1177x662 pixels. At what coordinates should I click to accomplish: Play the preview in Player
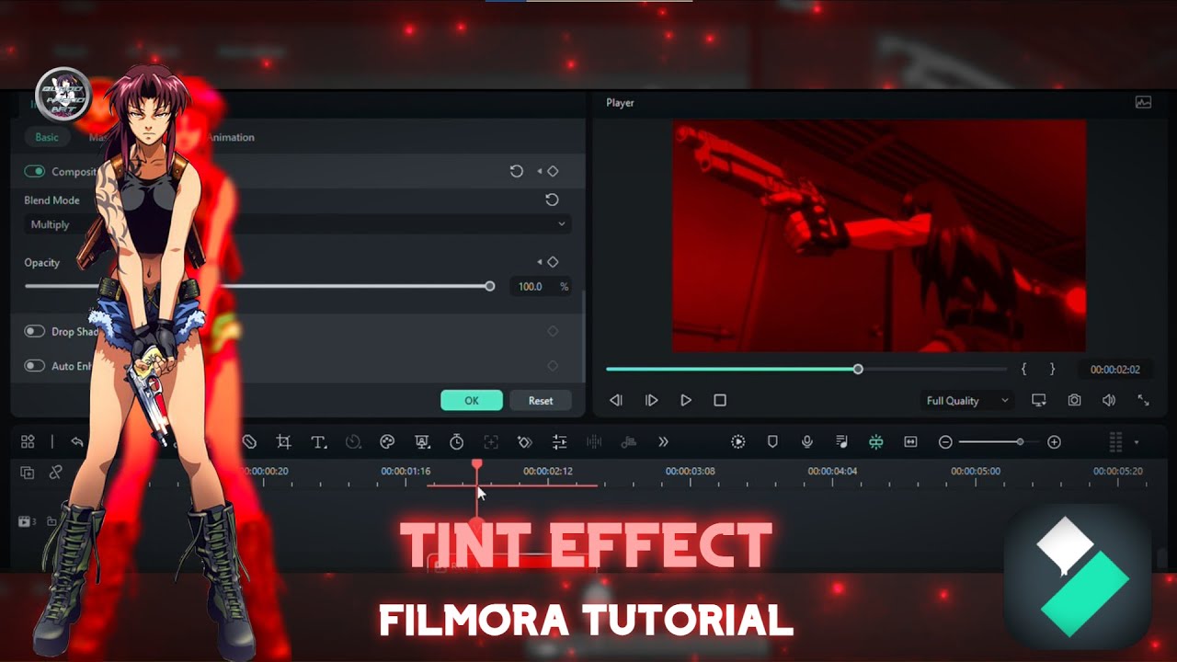click(x=686, y=400)
